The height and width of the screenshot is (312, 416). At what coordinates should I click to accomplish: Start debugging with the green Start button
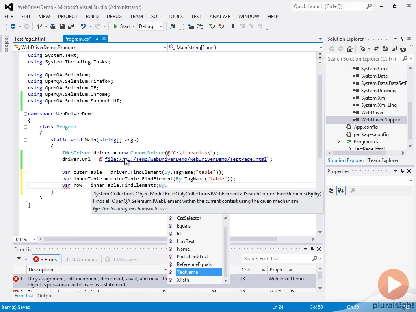(122, 26)
